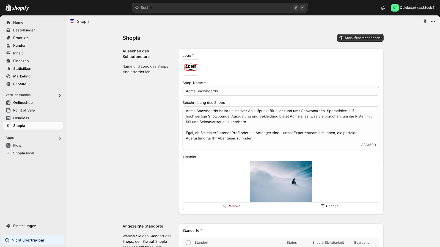Viewport: 440px width, 247px height.
Task: Click the Status column header
Action: click(292, 243)
